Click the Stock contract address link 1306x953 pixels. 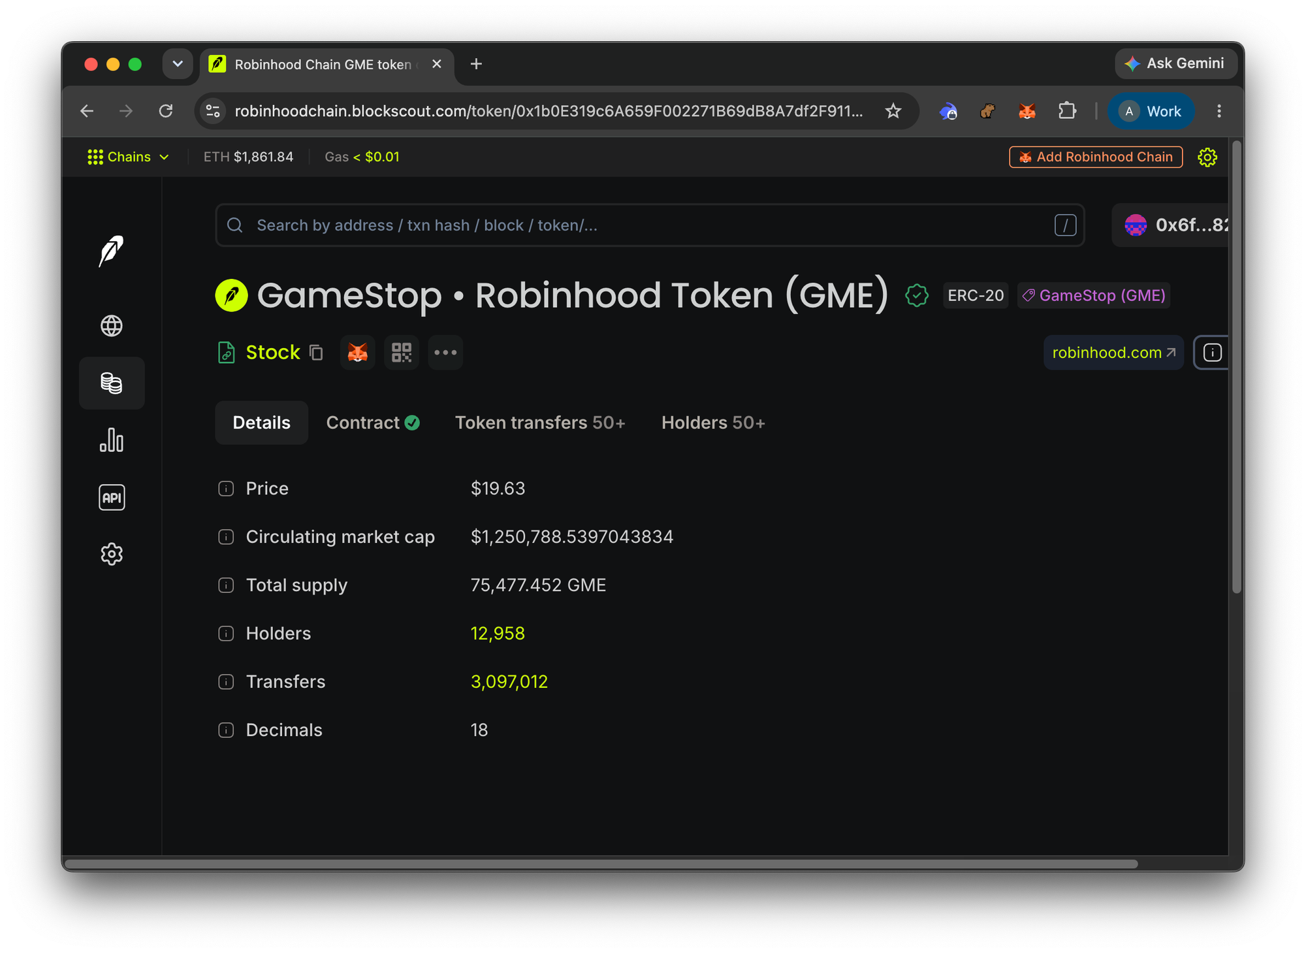click(273, 353)
